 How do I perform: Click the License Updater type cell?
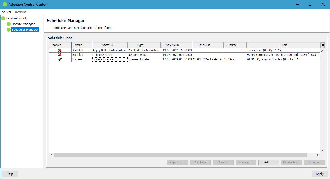point(144,60)
